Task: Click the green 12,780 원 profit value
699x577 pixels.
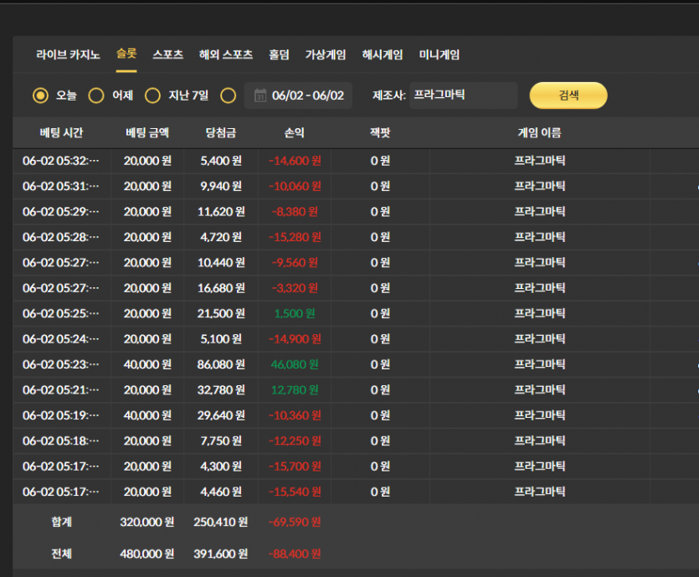Action: (x=295, y=389)
